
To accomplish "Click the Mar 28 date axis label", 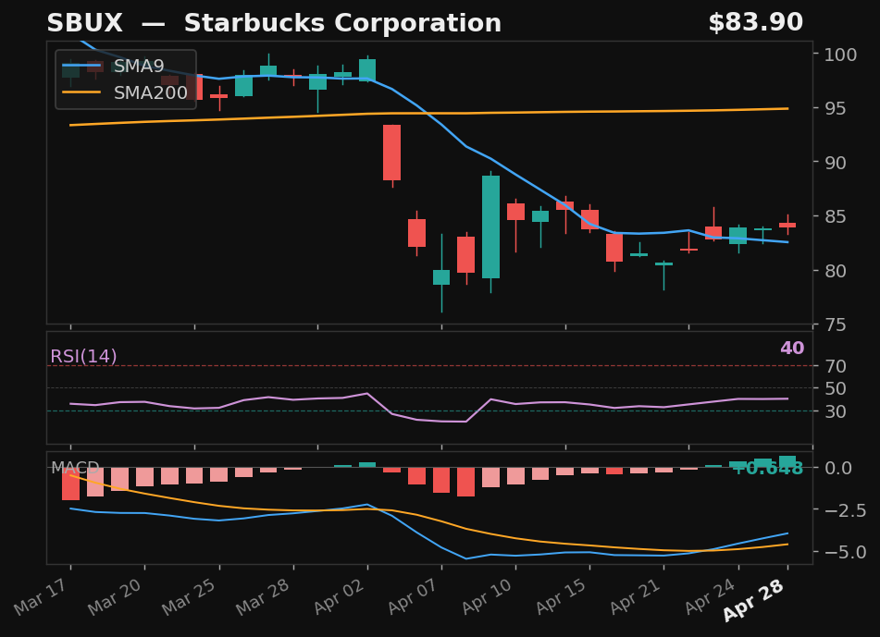I will [265, 596].
